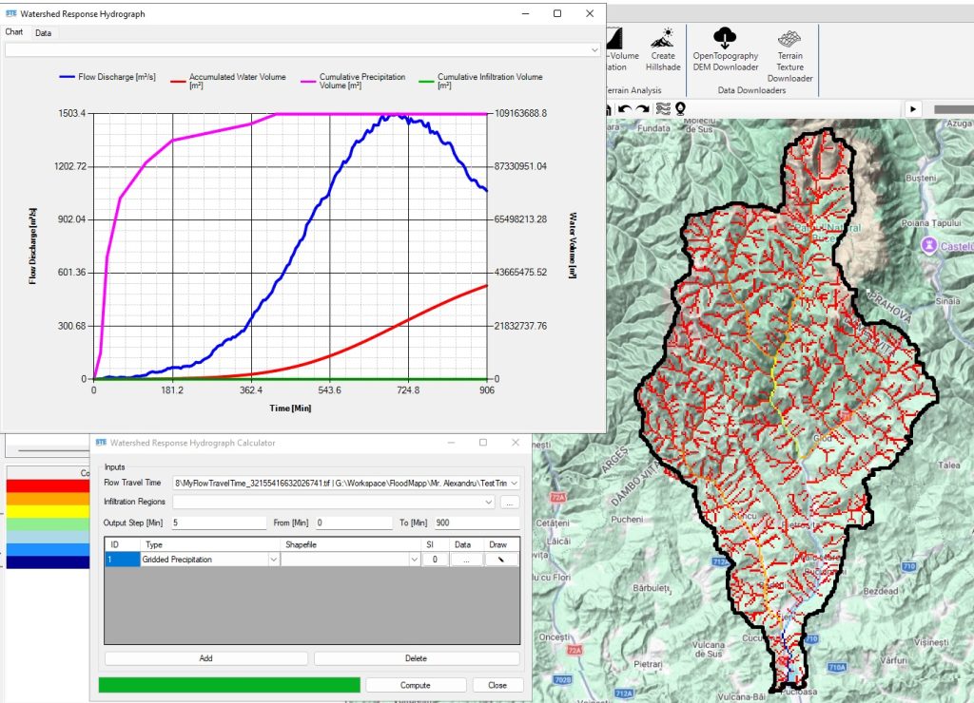This screenshot has height=703, width=974.
Task: Click the Add button
Action: pos(205,658)
